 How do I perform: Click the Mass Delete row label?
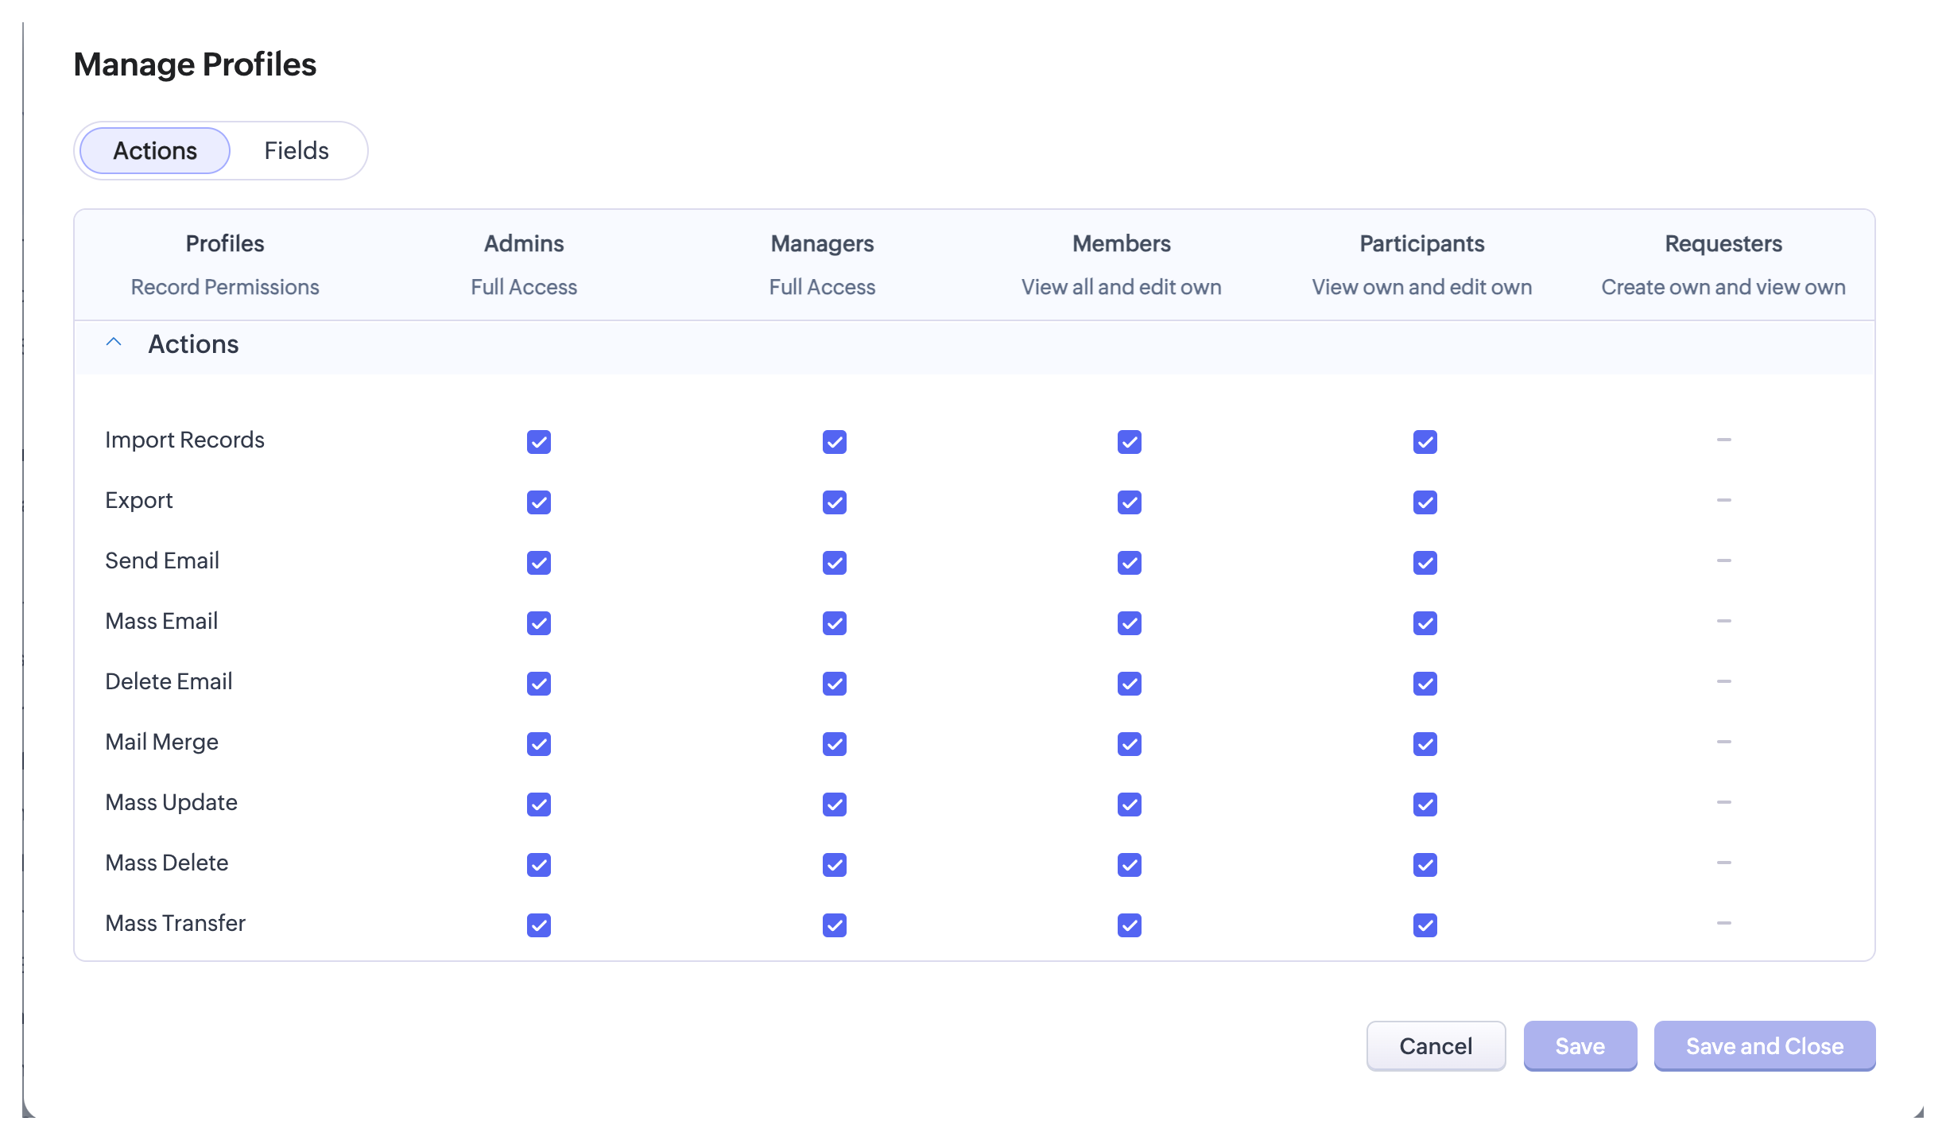tap(167, 863)
